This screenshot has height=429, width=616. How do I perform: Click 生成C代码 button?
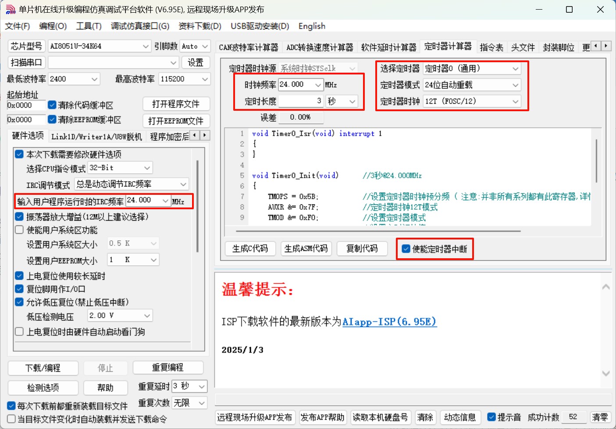coord(250,249)
